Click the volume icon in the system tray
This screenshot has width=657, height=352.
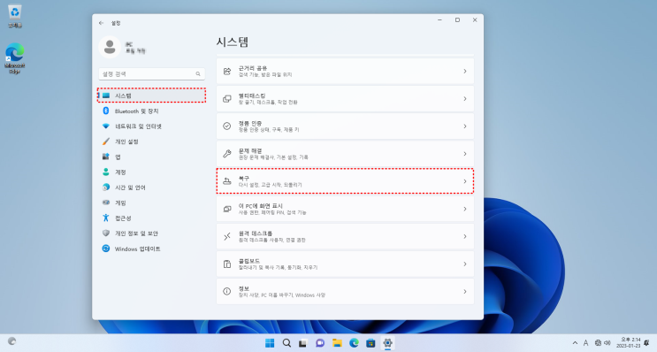click(x=607, y=343)
